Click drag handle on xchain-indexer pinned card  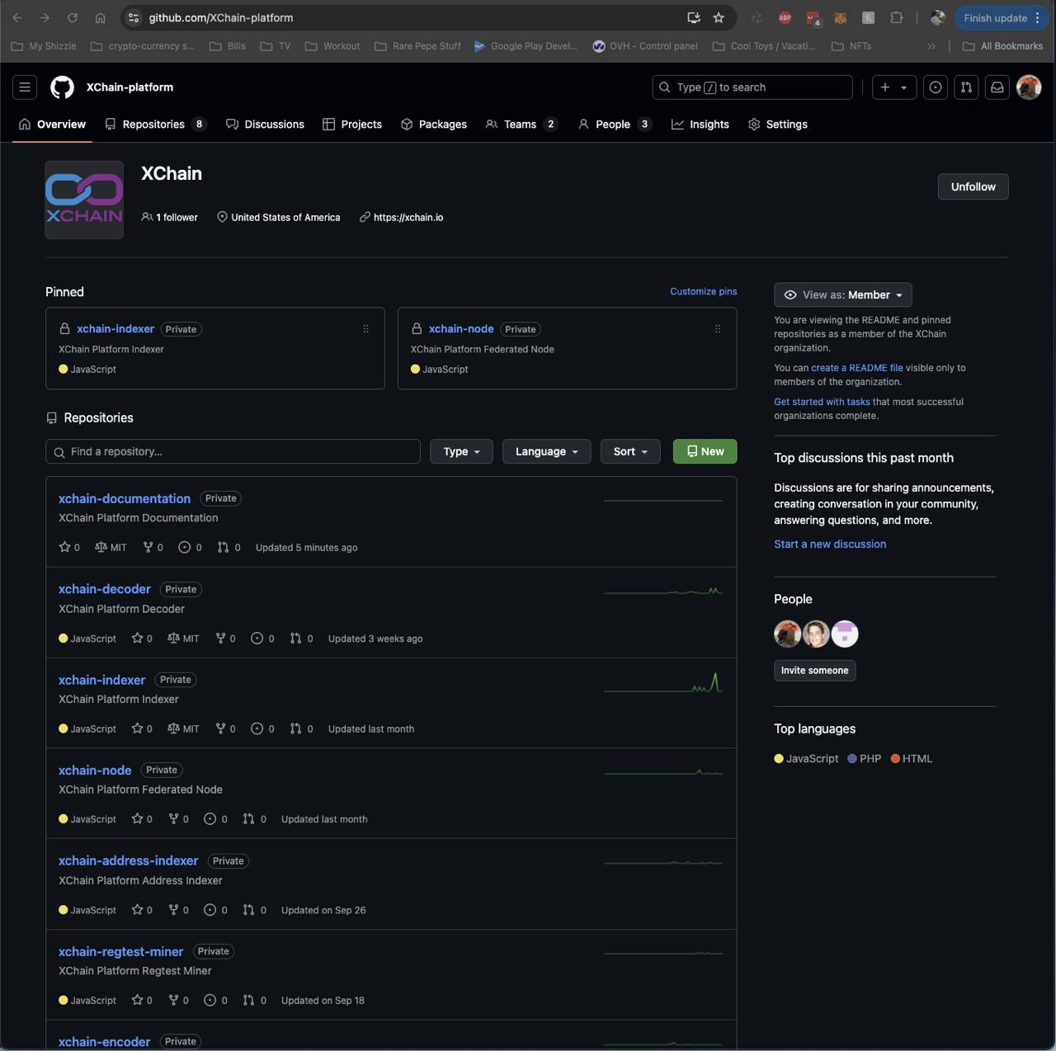point(365,328)
